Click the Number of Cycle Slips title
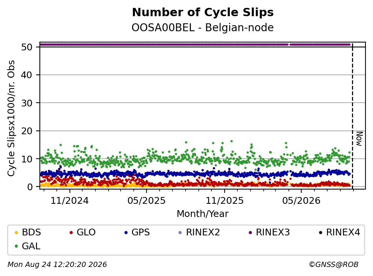Screen dimensions: 373x276 [x=203, y=12]
